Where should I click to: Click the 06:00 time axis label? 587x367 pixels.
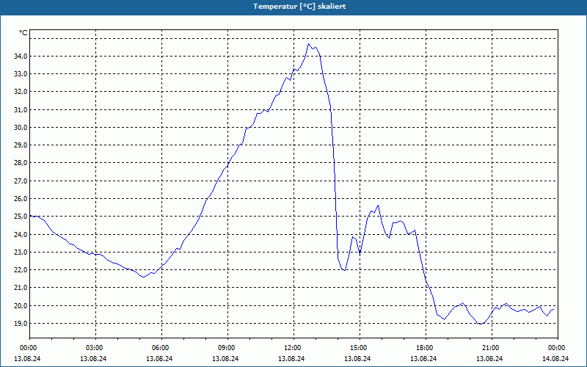[161, 348]
